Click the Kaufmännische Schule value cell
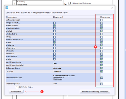 coord(77,78)
